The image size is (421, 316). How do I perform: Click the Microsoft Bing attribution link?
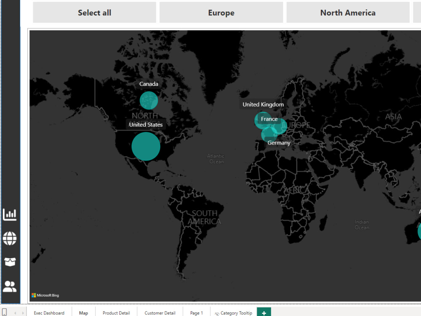[x=45, y=295]
